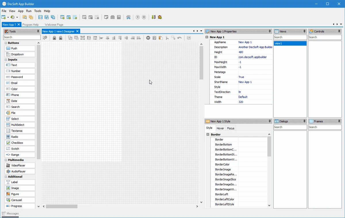Viewport: 345px width, 218px height.
Task: Click the undo arrow icon in designer toolbar
Action: (179, 38)
